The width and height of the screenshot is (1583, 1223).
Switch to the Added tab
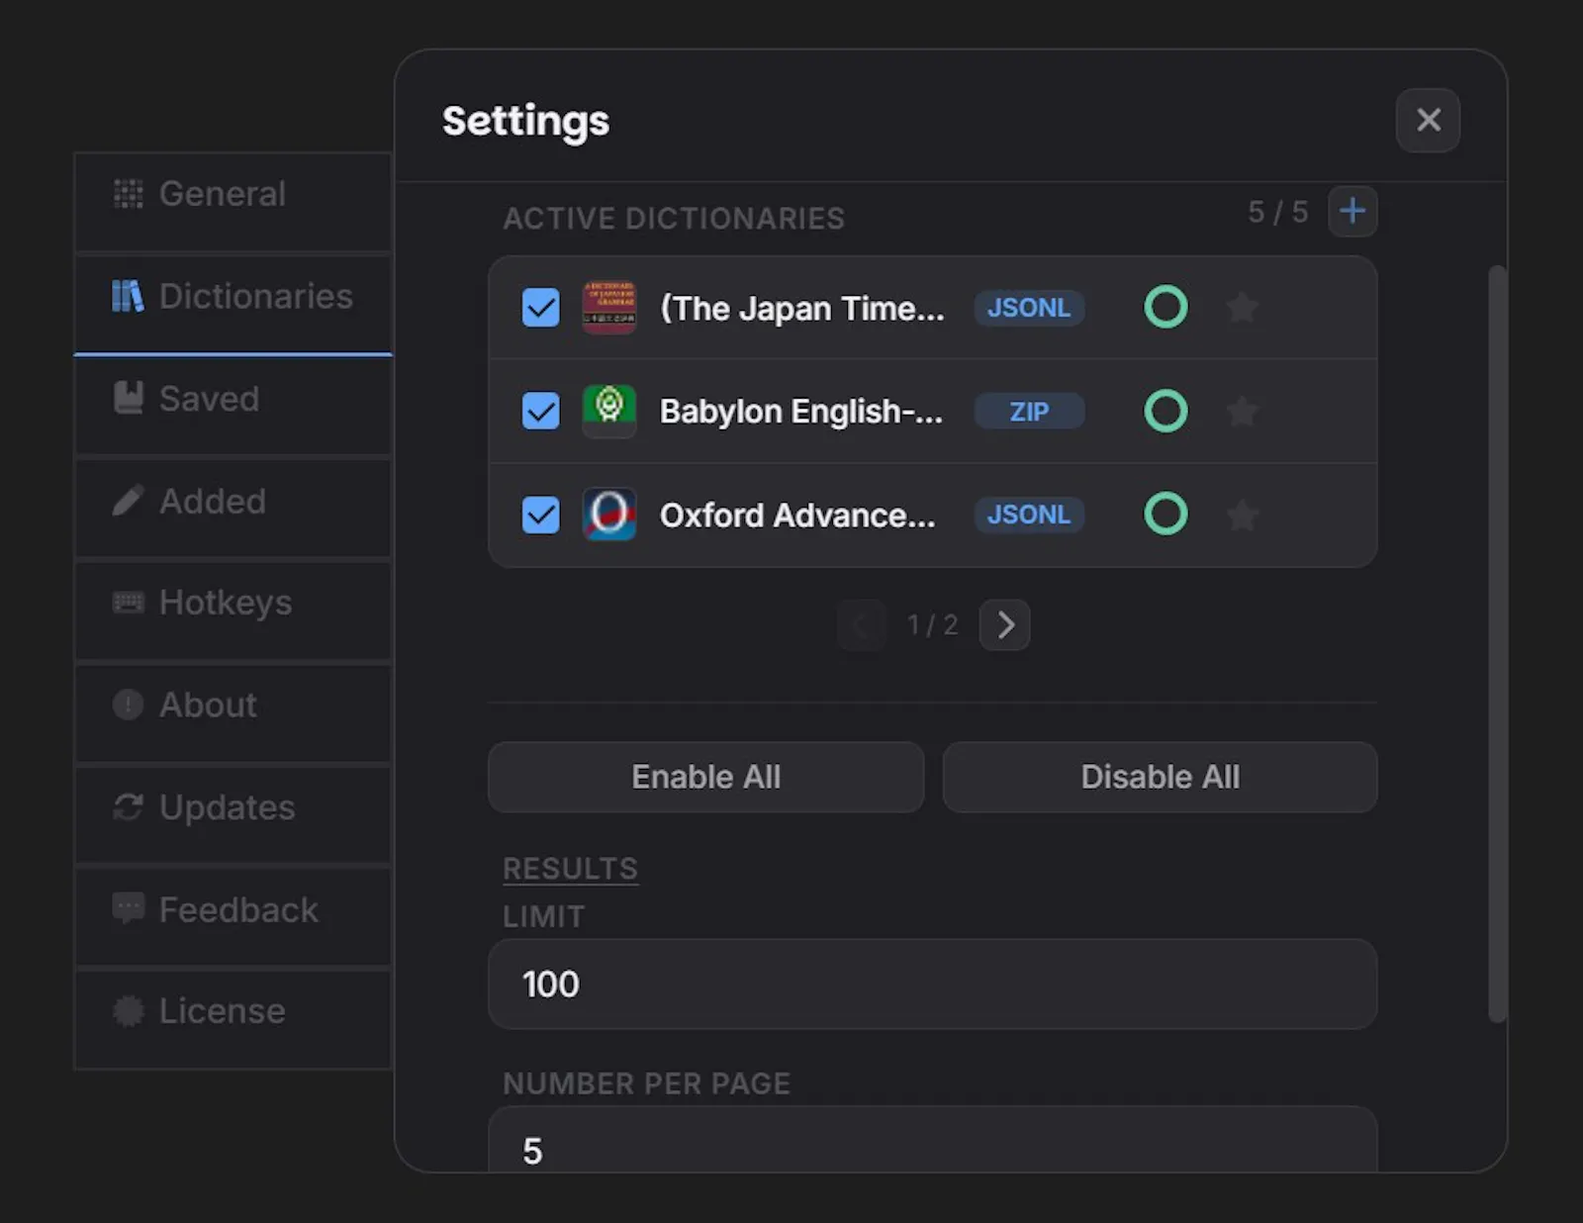(233, 509)
